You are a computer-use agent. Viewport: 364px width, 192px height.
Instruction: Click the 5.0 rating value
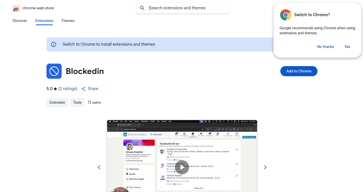click(50, 89)
